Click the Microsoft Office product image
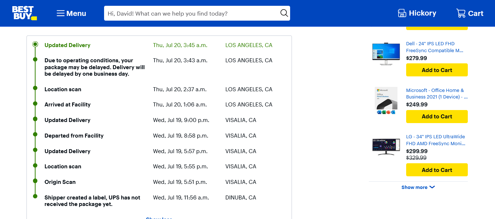495x219 pixels. pos(386,100)
